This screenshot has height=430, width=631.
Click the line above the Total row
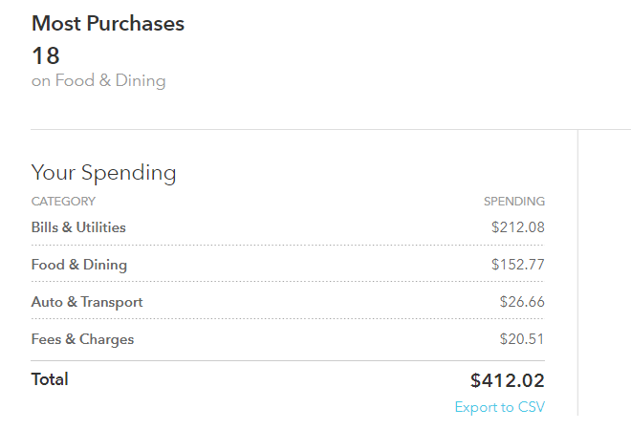287,361
